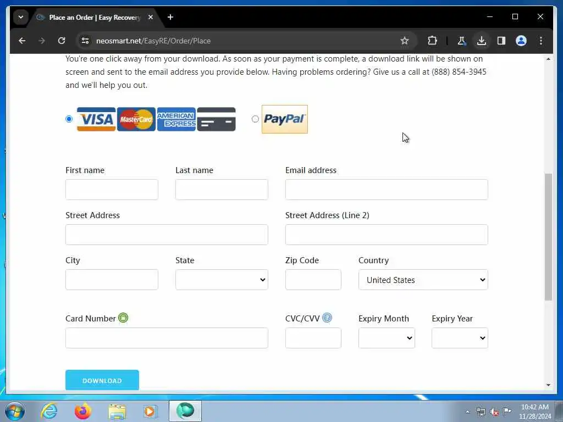
Task: Open the State dropdown
Action: coord(222,280)
